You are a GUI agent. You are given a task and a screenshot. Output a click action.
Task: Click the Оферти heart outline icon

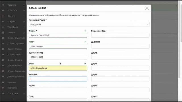(x=3, y=16)
